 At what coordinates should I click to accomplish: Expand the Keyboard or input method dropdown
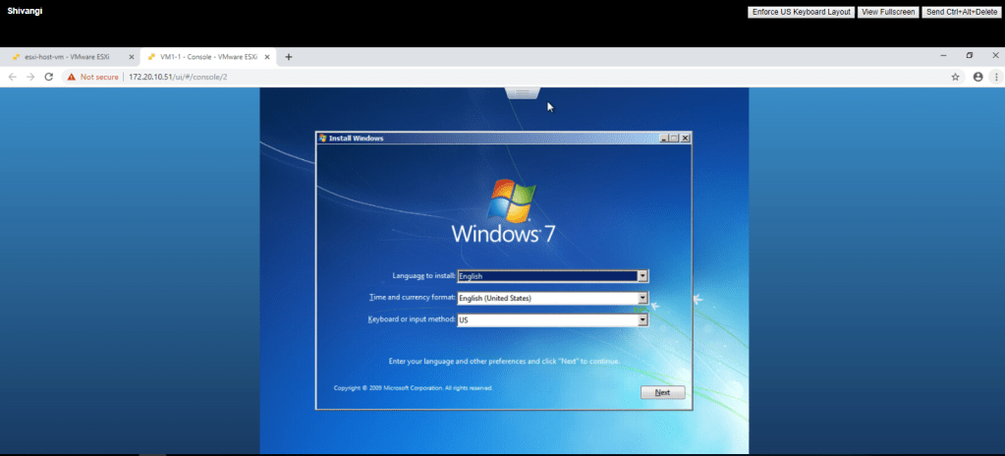[642, 319]
